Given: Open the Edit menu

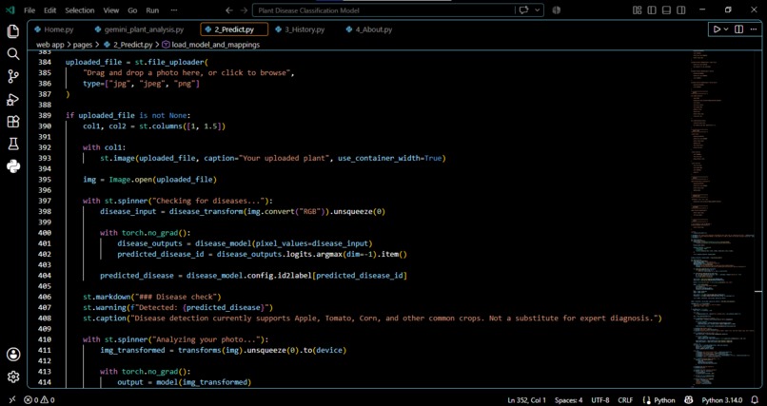Looking at the screenshot, I should pyautogui.click(x=49, y=10).
